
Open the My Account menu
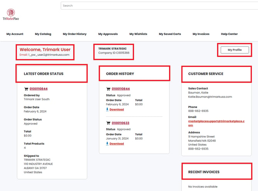click(15, 34)
